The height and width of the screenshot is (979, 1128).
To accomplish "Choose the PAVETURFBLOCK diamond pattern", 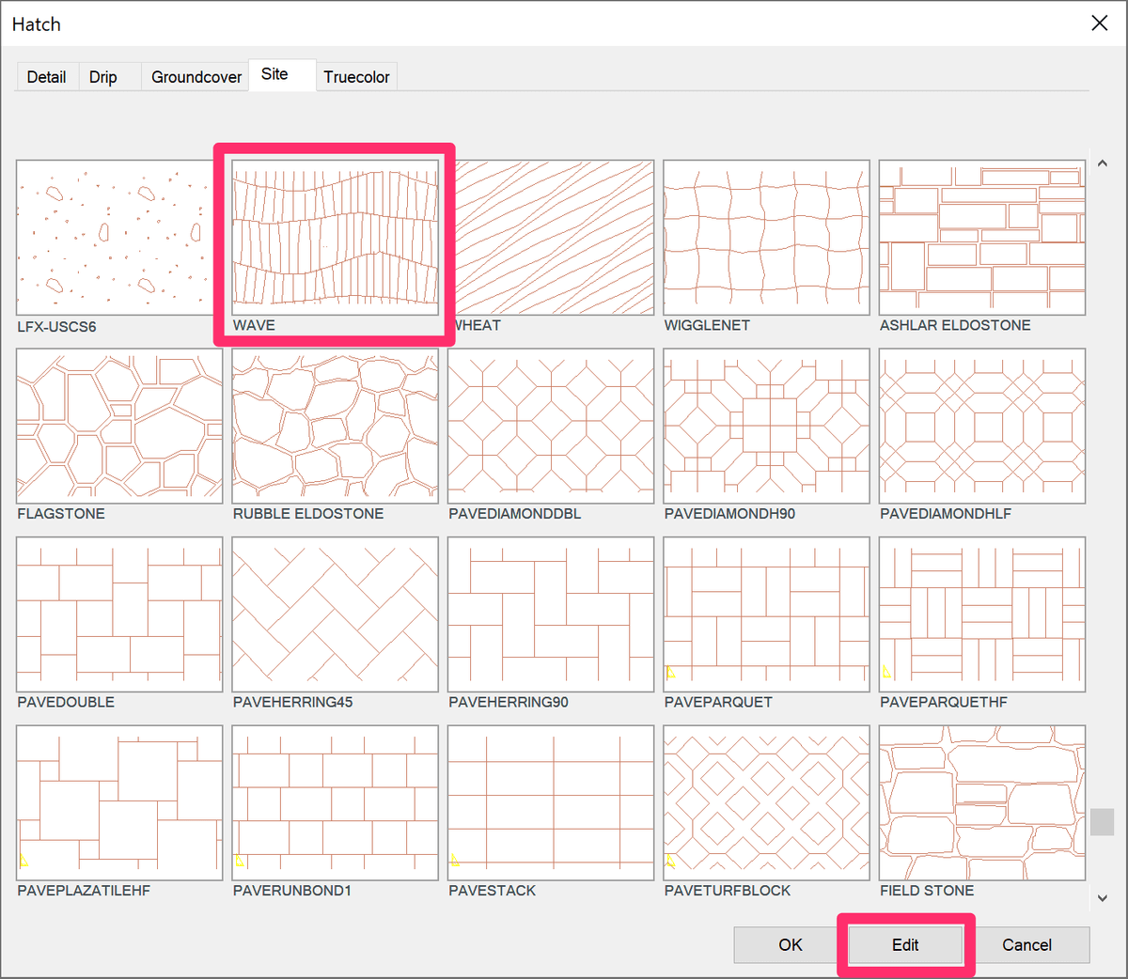I will coord(766,802).
